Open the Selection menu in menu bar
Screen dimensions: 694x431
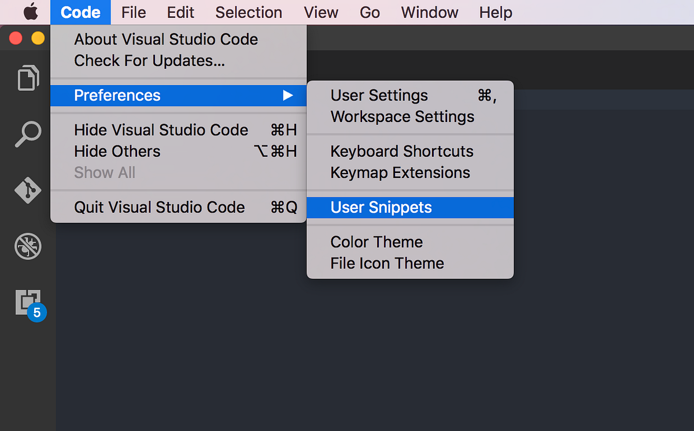coord(249,12)
